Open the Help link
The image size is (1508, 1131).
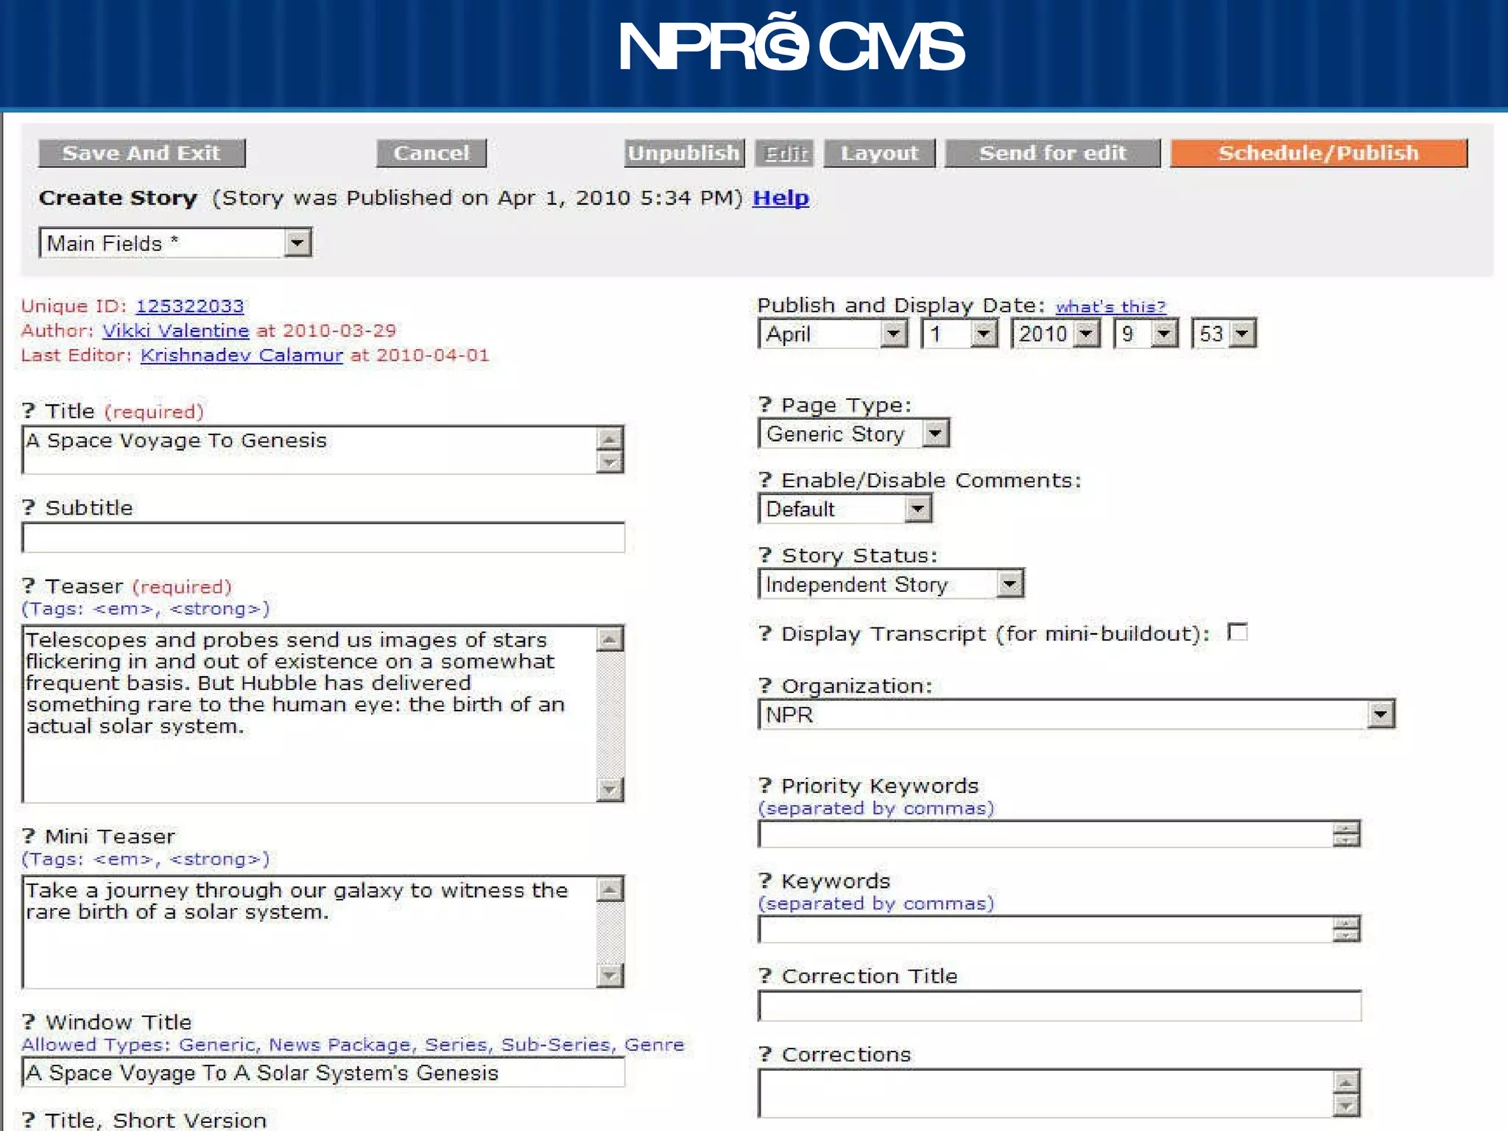click(780, 198)
